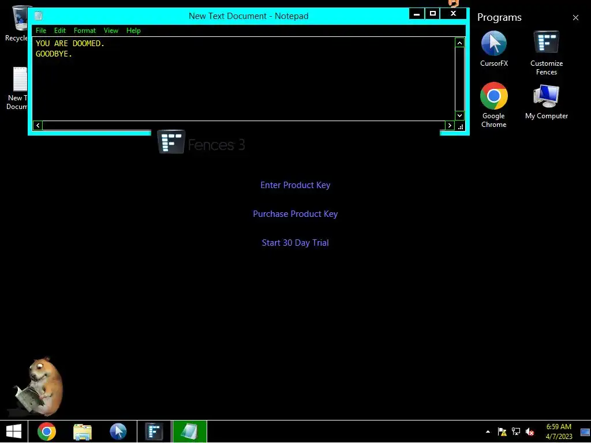The width and height of the screenshot is (591, 443).
Task: Click the Programs fence title
Action: pos(499,17)
